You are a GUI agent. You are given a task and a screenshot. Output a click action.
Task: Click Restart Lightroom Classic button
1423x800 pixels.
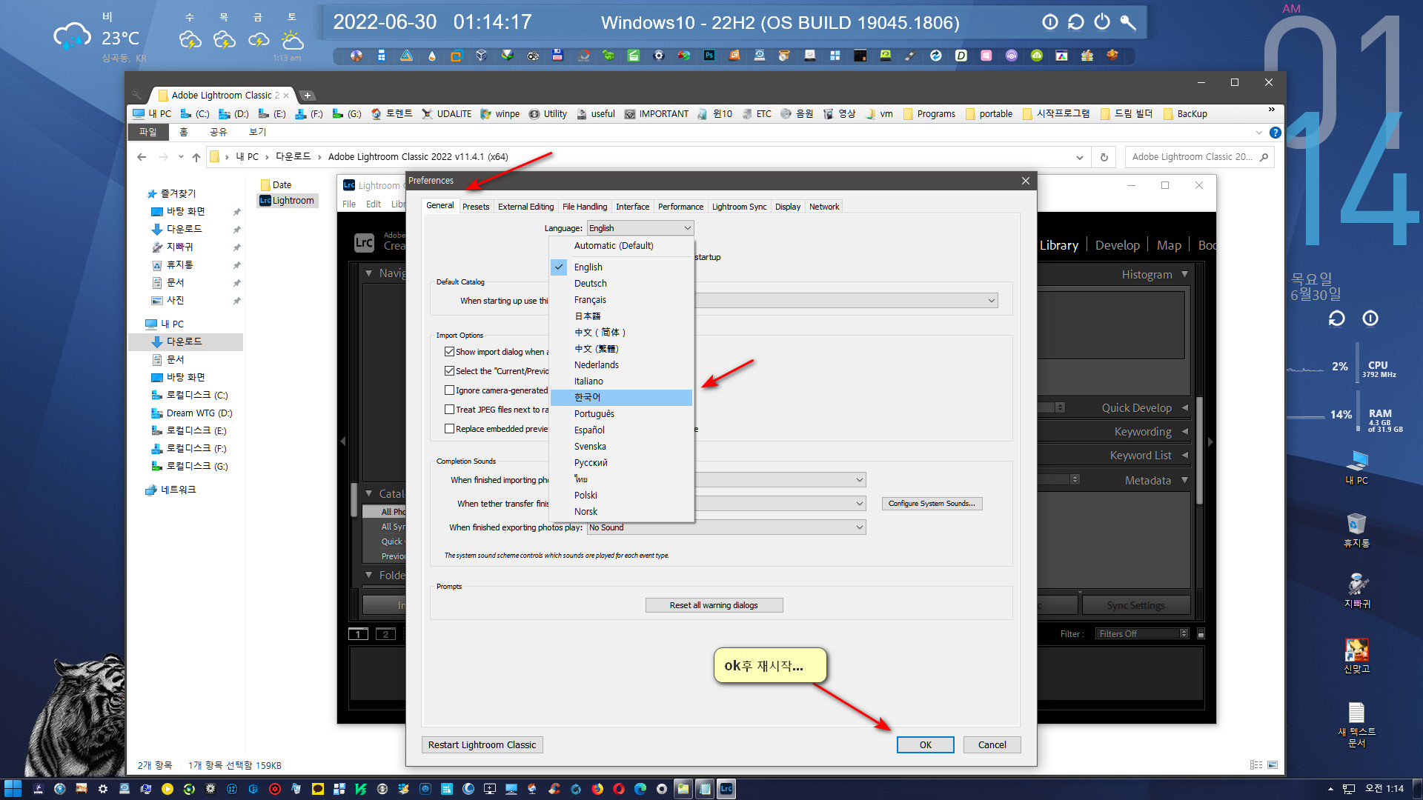click(482, 744)
